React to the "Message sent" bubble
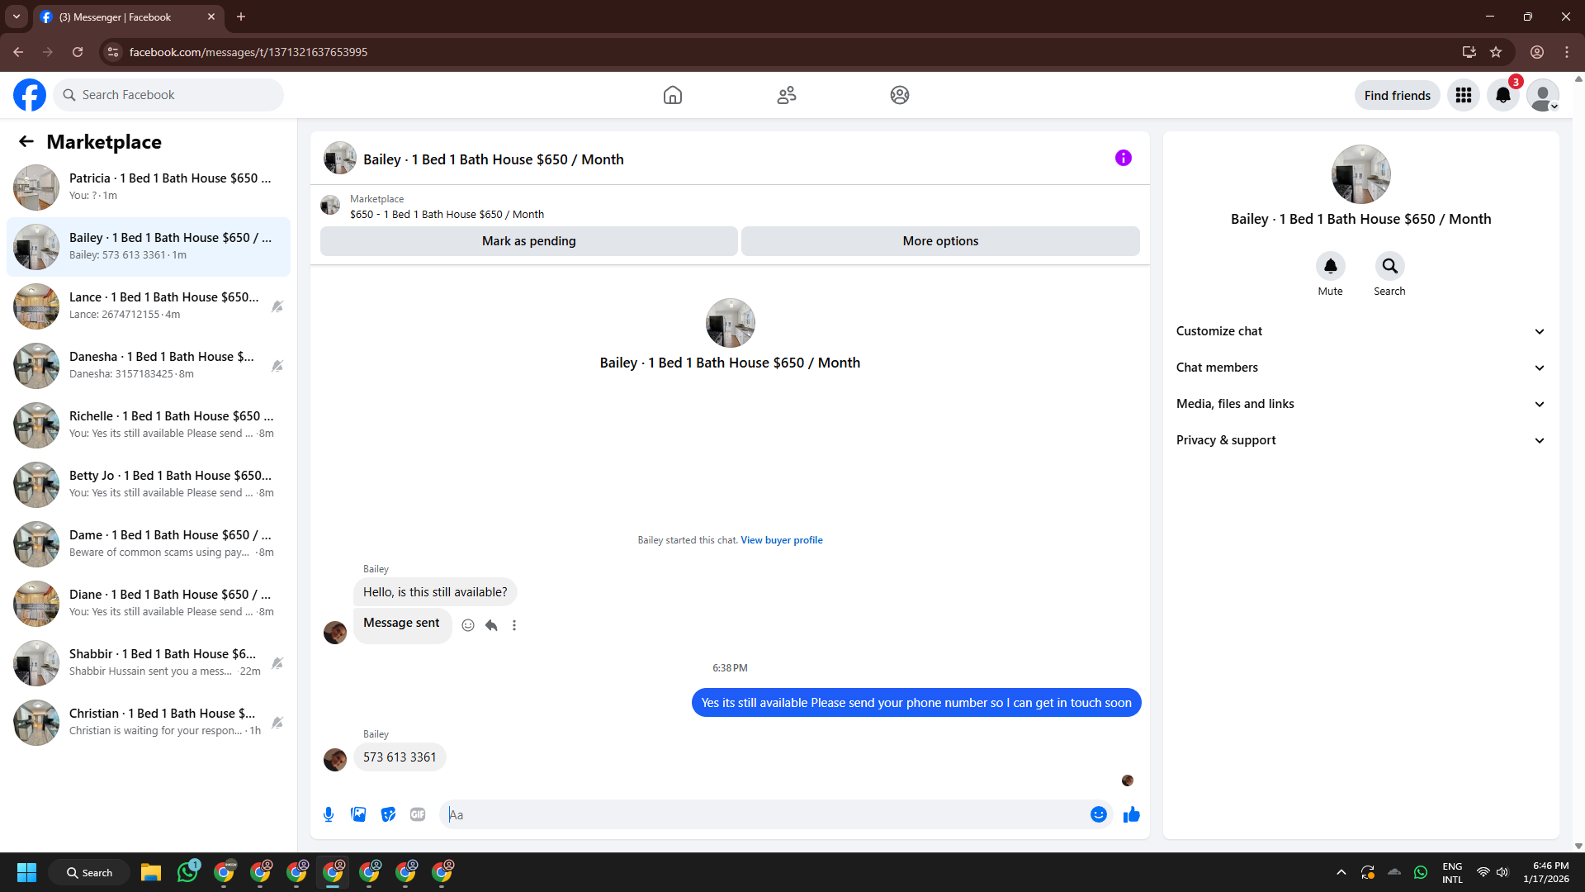The image size is (1585, 892). 468,625
